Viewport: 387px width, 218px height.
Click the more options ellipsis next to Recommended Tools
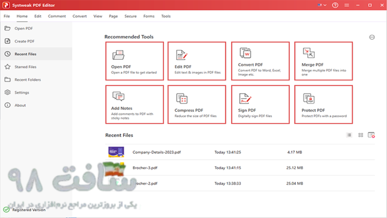[x=372, y=37]
